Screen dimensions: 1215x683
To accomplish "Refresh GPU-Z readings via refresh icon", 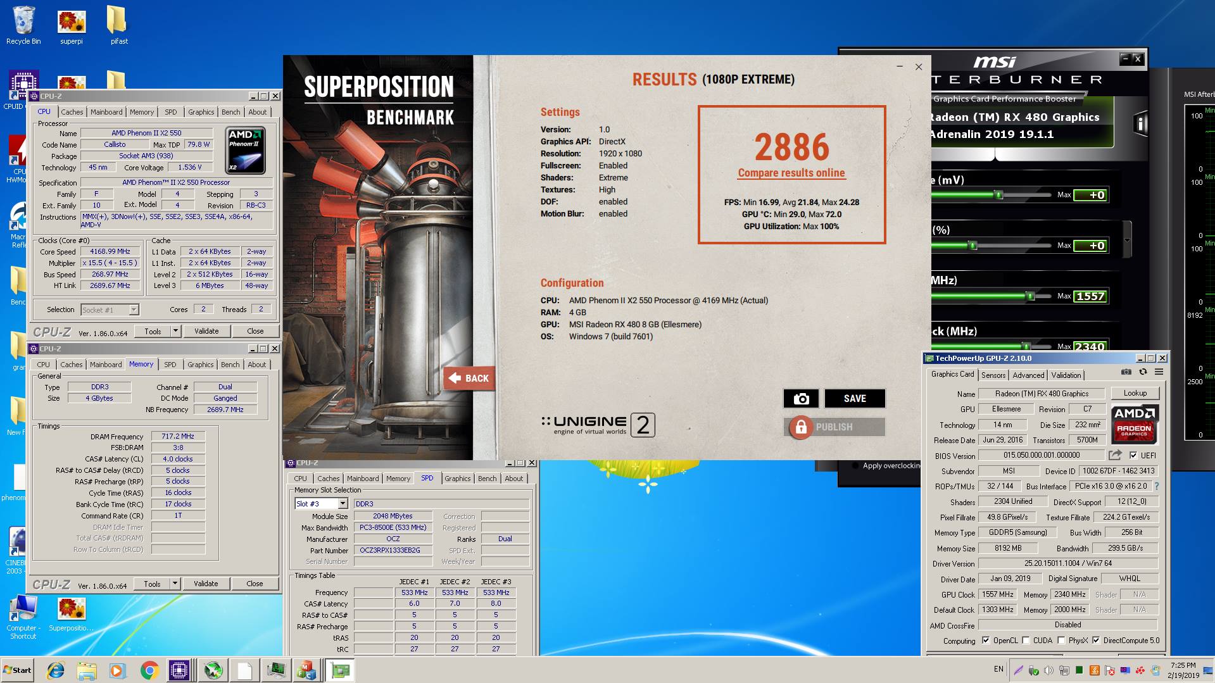I will pyautogui.click(x=1143, y=372).
